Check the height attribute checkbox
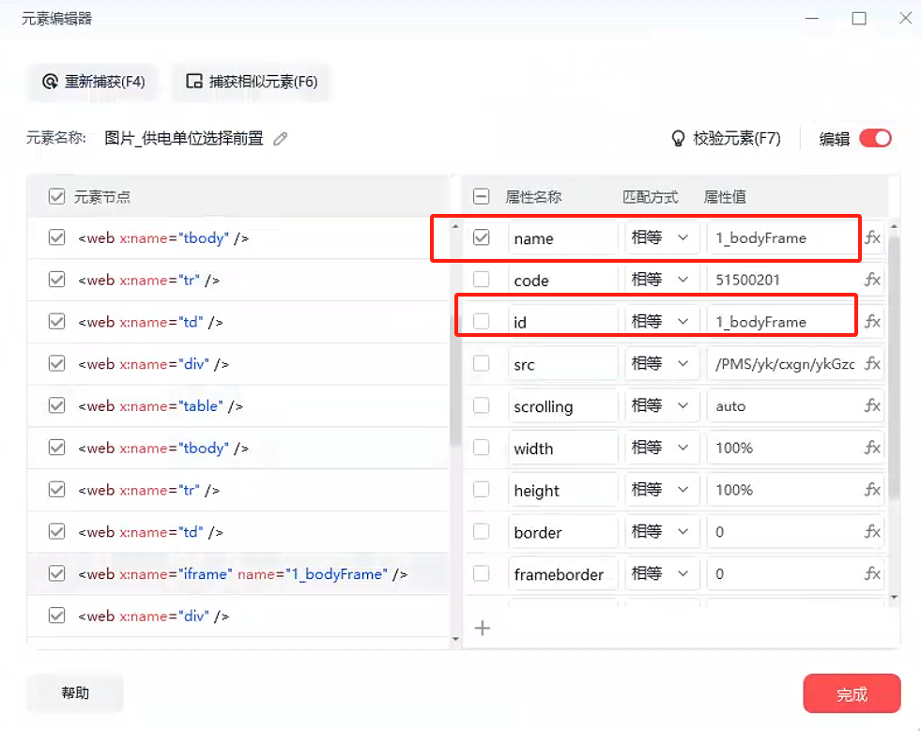The image size is (921, 731). coord(481,490)
